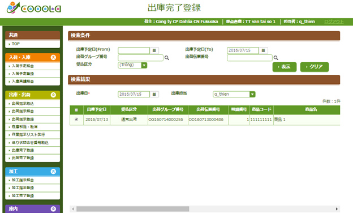
Task: Open 加工指示登録 in the sidebar
Action: point(33,188)
